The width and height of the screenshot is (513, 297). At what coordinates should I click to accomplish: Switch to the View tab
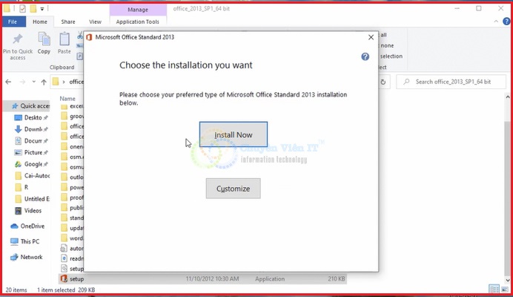(x=95, y=22)
